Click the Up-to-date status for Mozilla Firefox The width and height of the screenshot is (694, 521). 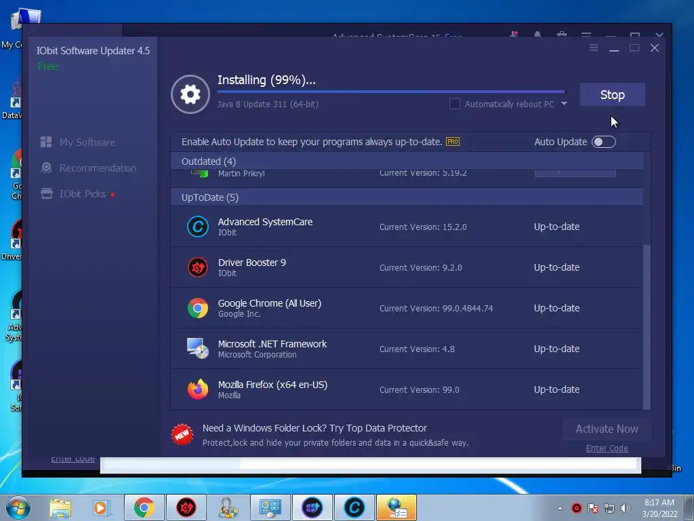556,389
